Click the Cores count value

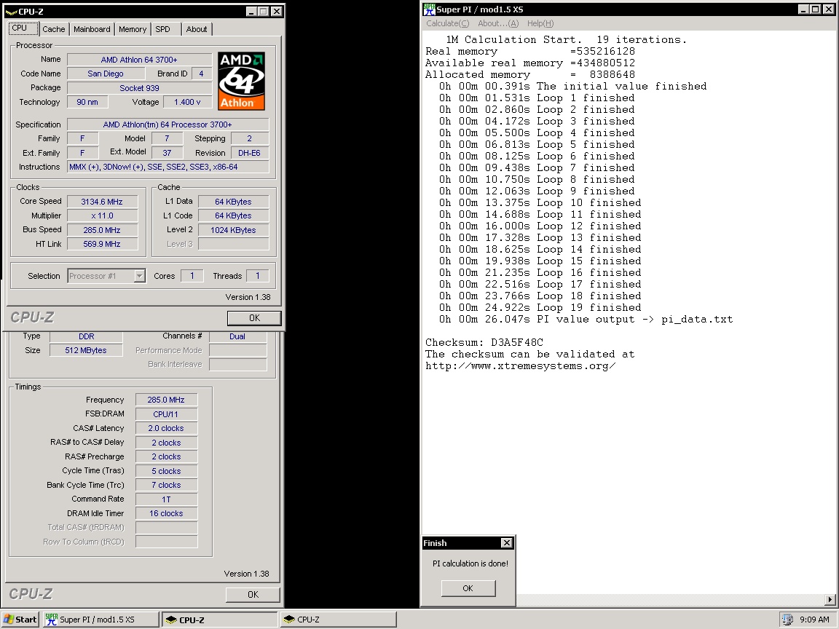[x=192, y=276]
